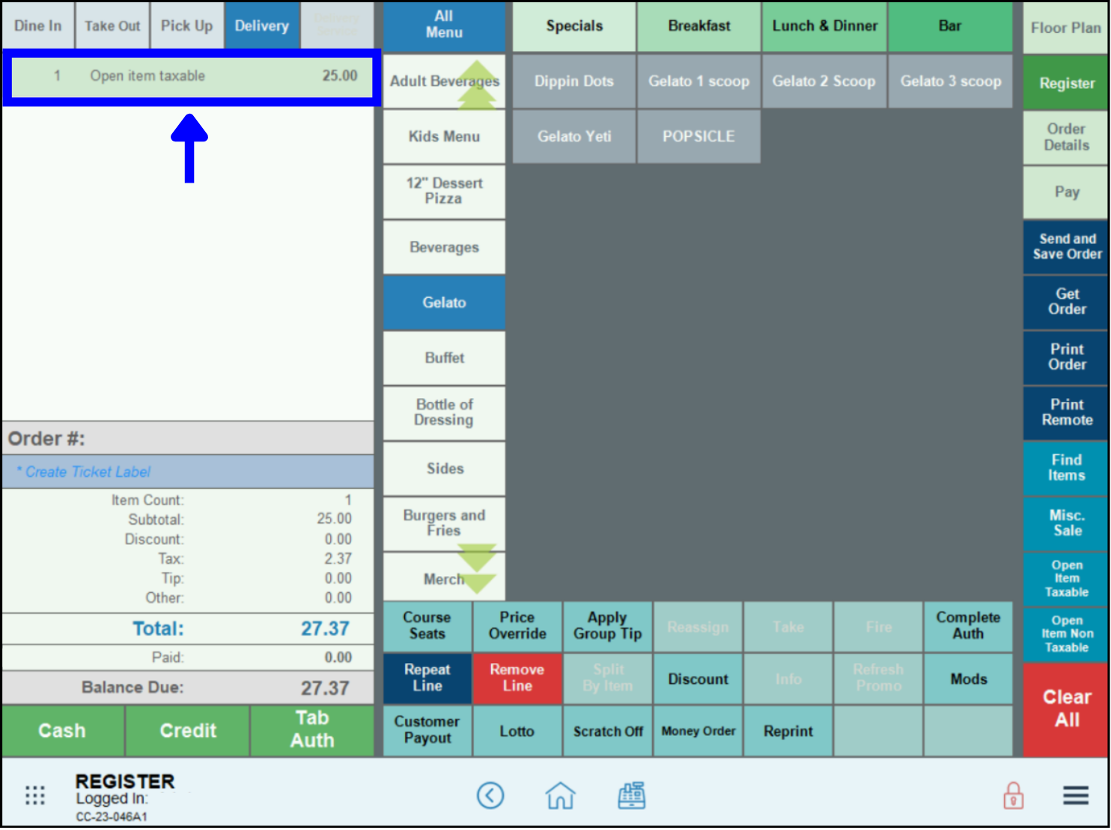Image resolution: width=1111 pixels, height=830 pixels.
Task: Open the Gelato category
Action: [x=443, y=302]
